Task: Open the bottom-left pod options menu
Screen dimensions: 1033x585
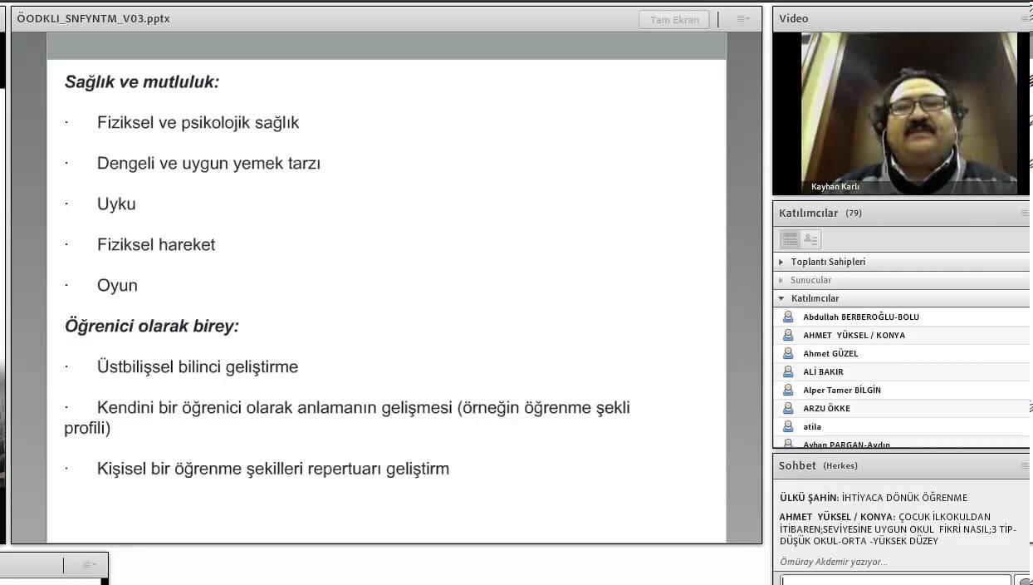Action: tap(90, 565)
